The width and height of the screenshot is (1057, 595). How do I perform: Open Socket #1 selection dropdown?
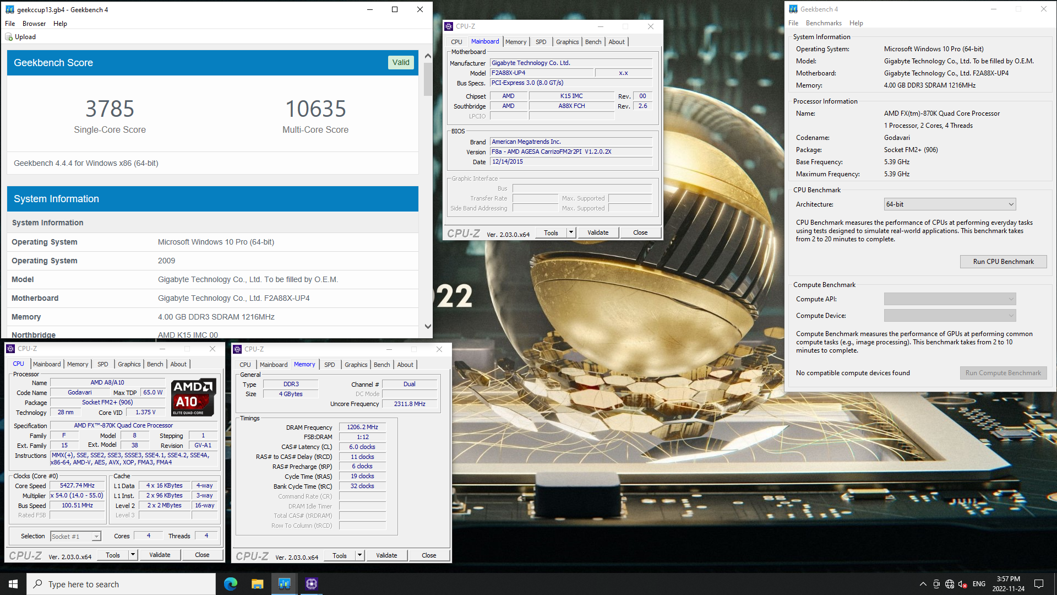[75, 536]
